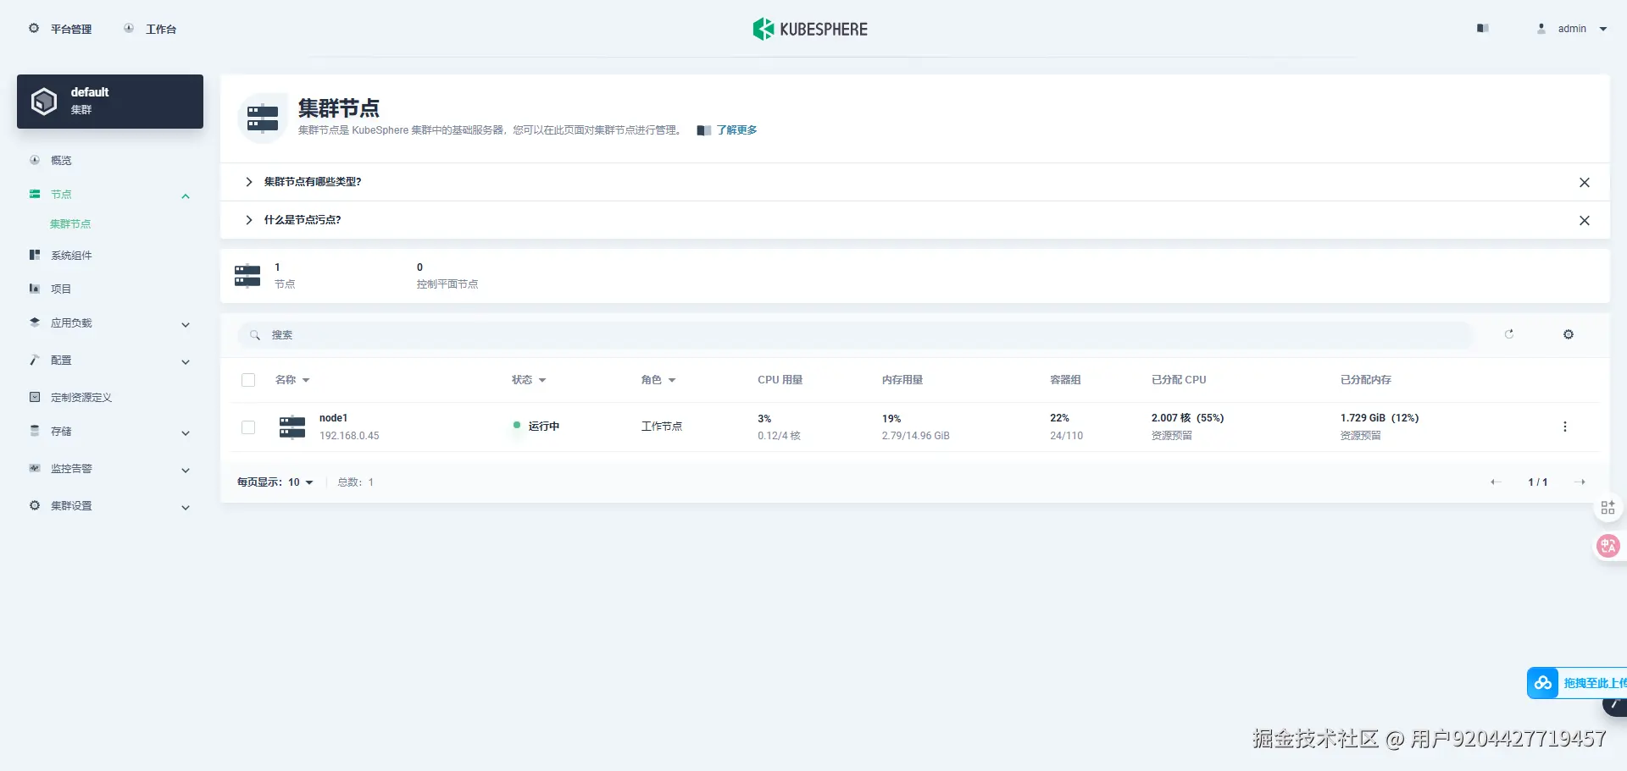This screenshot has width=1627, height=771.
Task: Select 集群节点 in the sidebar
Action: click(70, 224)
